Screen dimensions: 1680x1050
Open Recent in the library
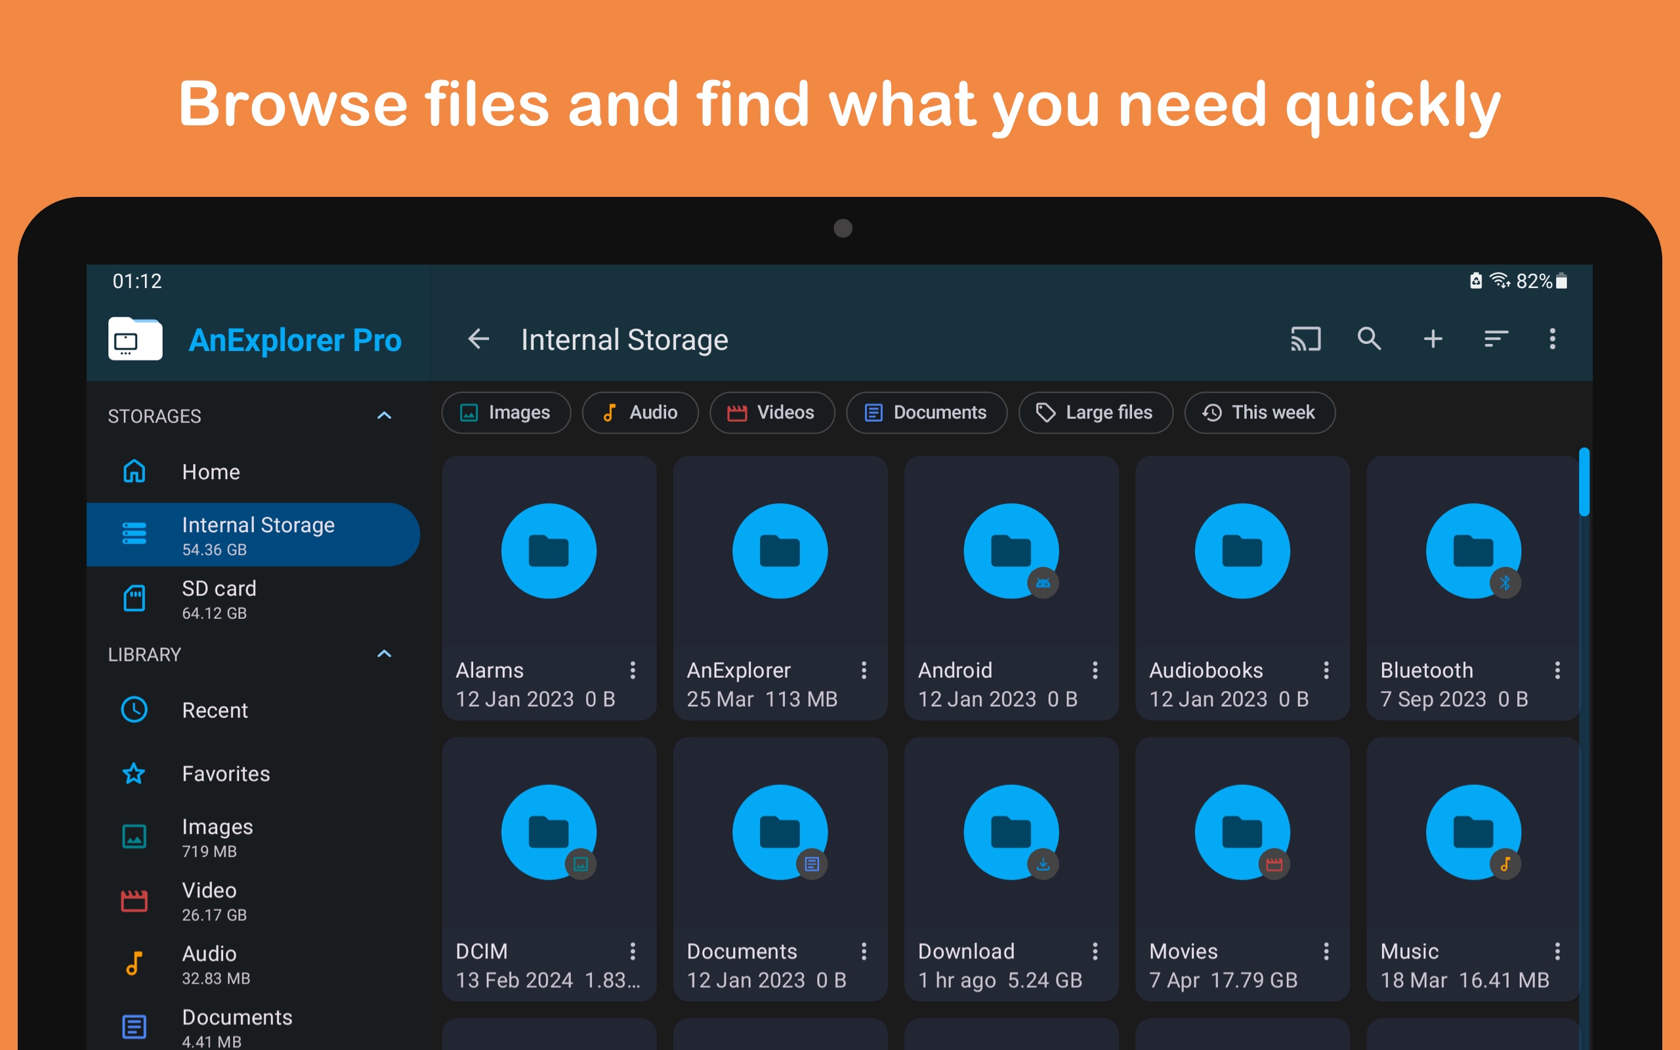[214, 709]
